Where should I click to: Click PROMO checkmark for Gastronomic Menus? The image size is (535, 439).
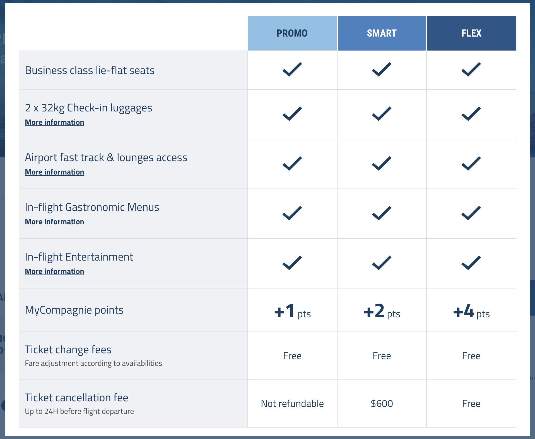pos(292,213)
